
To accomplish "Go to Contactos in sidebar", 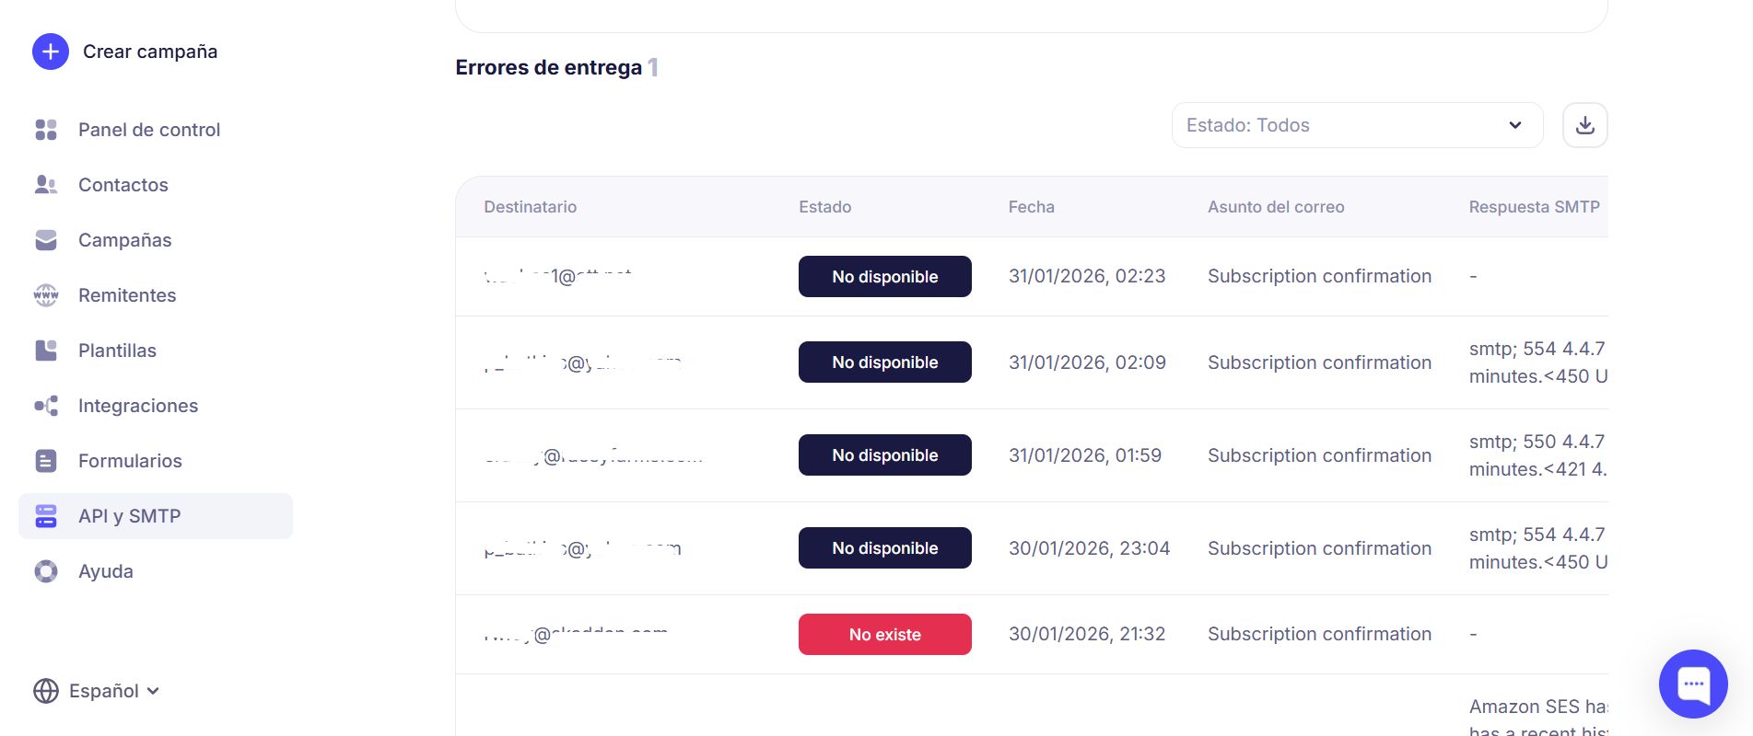I will (123, 185).
